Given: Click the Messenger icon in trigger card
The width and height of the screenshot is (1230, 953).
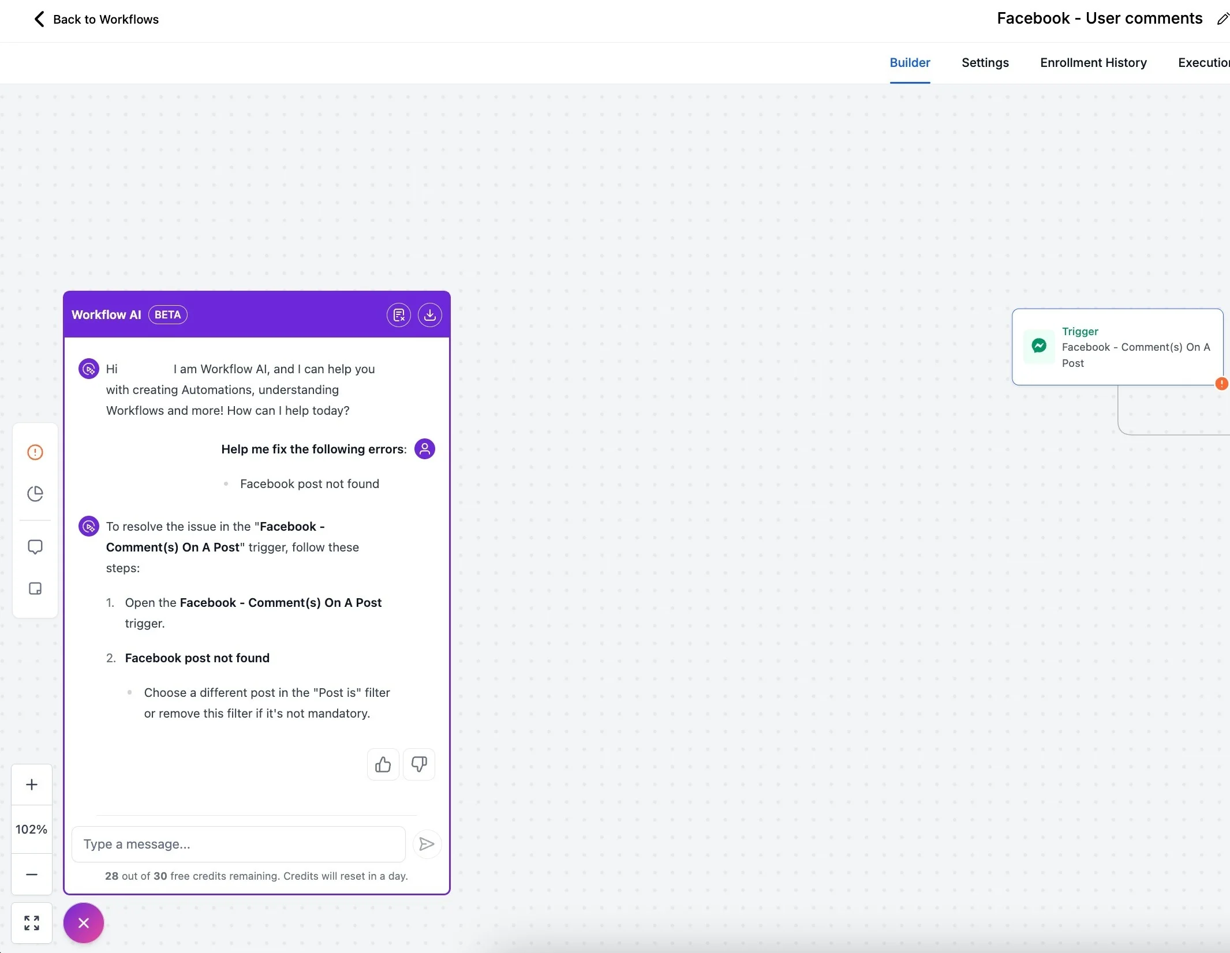Looking at the screenshot, I should tap(1039, 346).
